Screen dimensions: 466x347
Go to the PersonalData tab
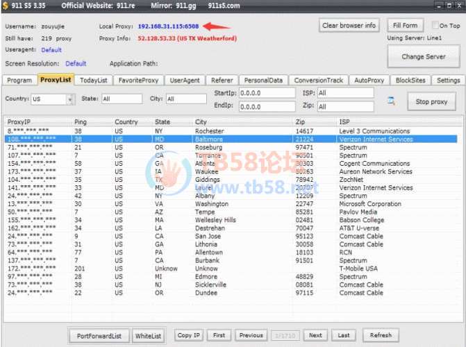pyautogui.click(x=263, y=81)
